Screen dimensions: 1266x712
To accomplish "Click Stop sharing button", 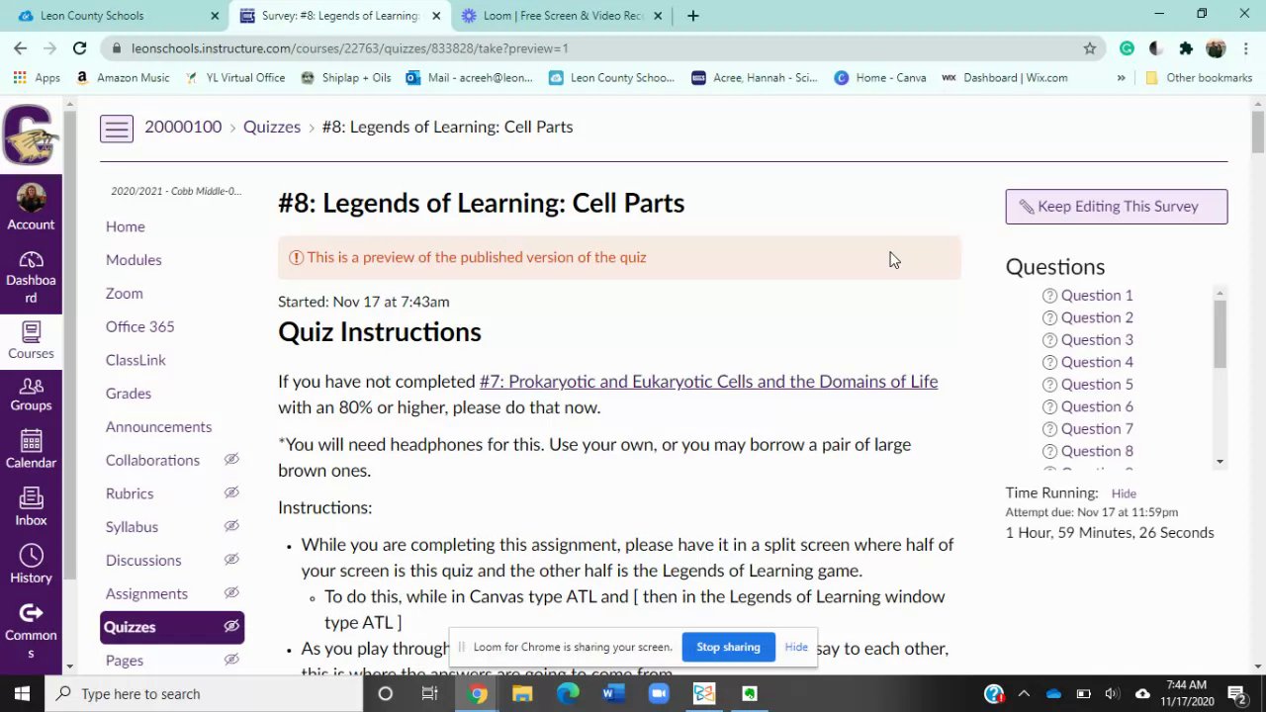I will tap(728, 647).
